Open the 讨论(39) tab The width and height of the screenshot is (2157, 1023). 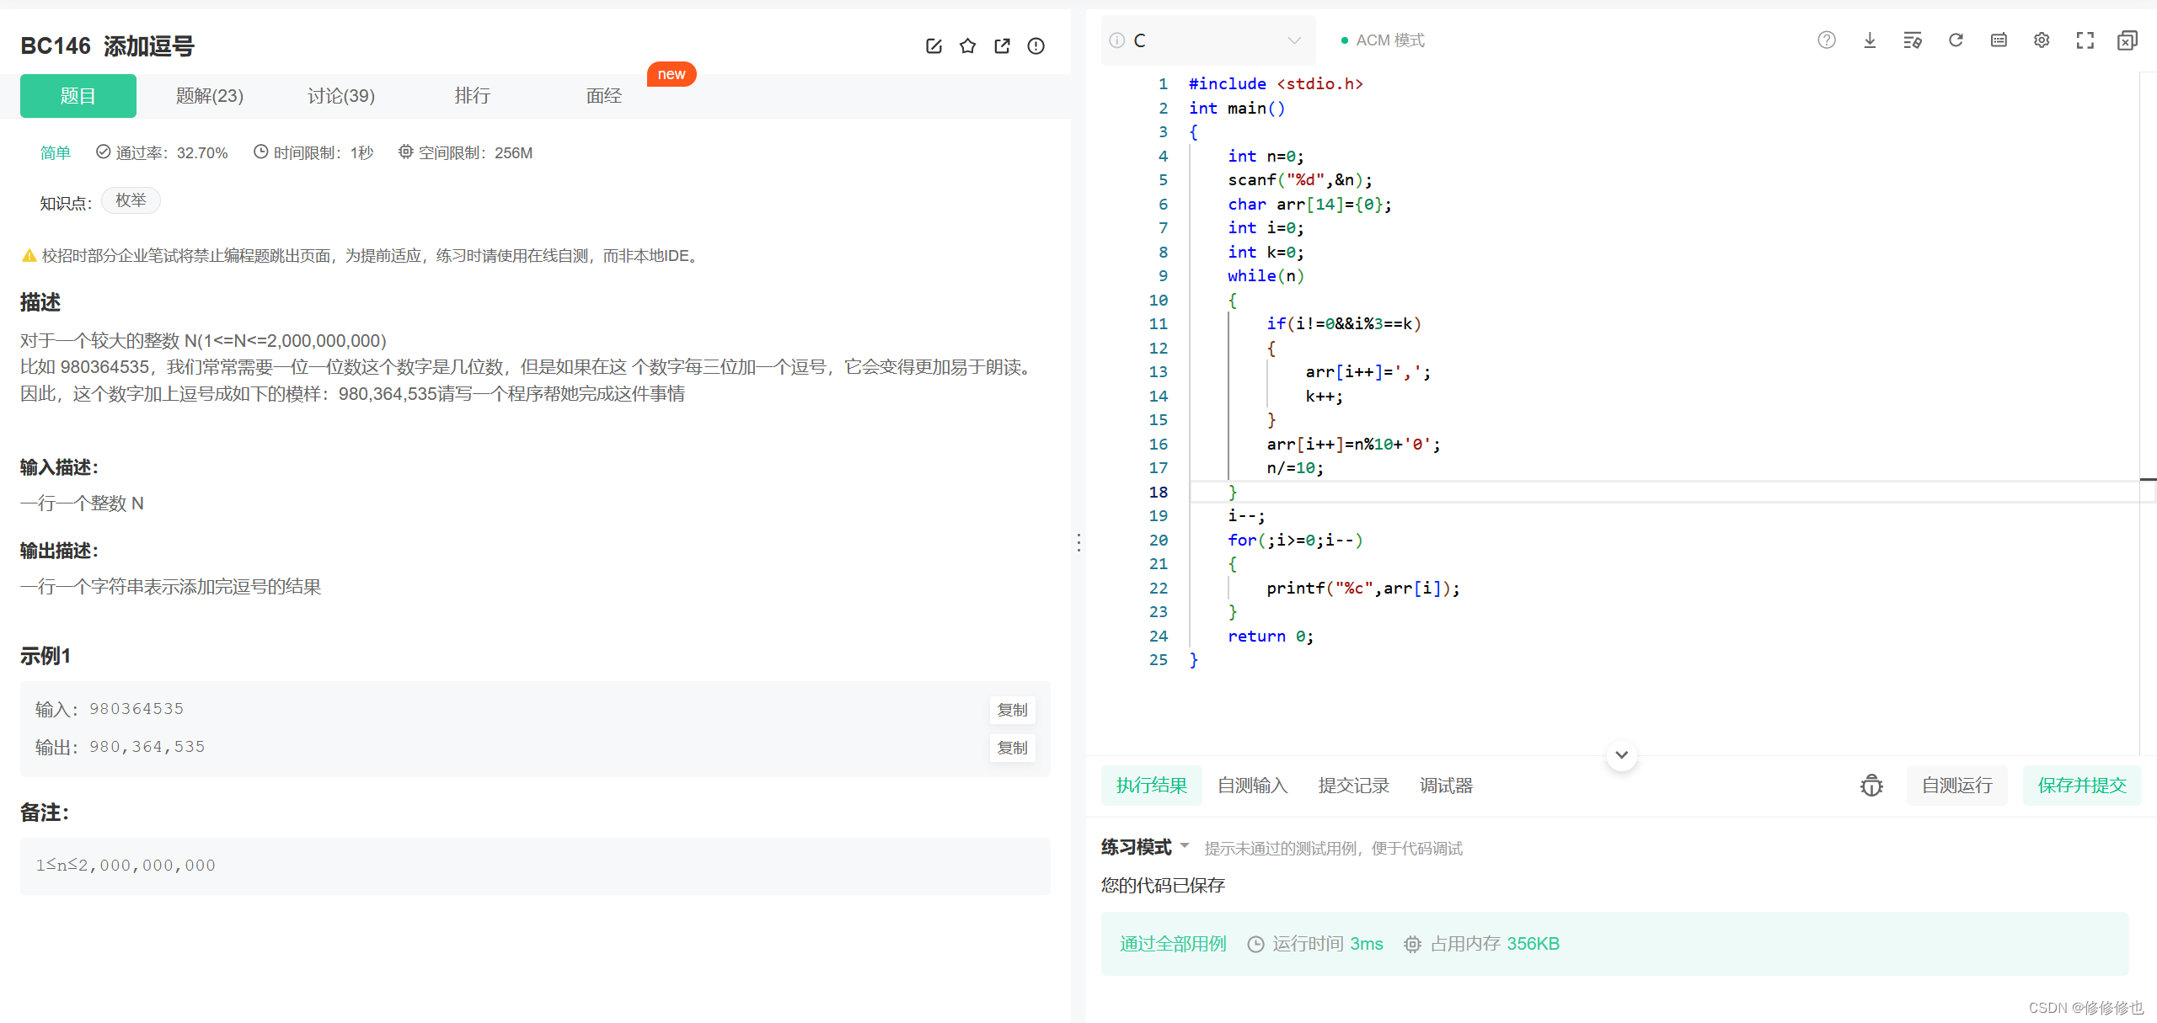(340, 95)
